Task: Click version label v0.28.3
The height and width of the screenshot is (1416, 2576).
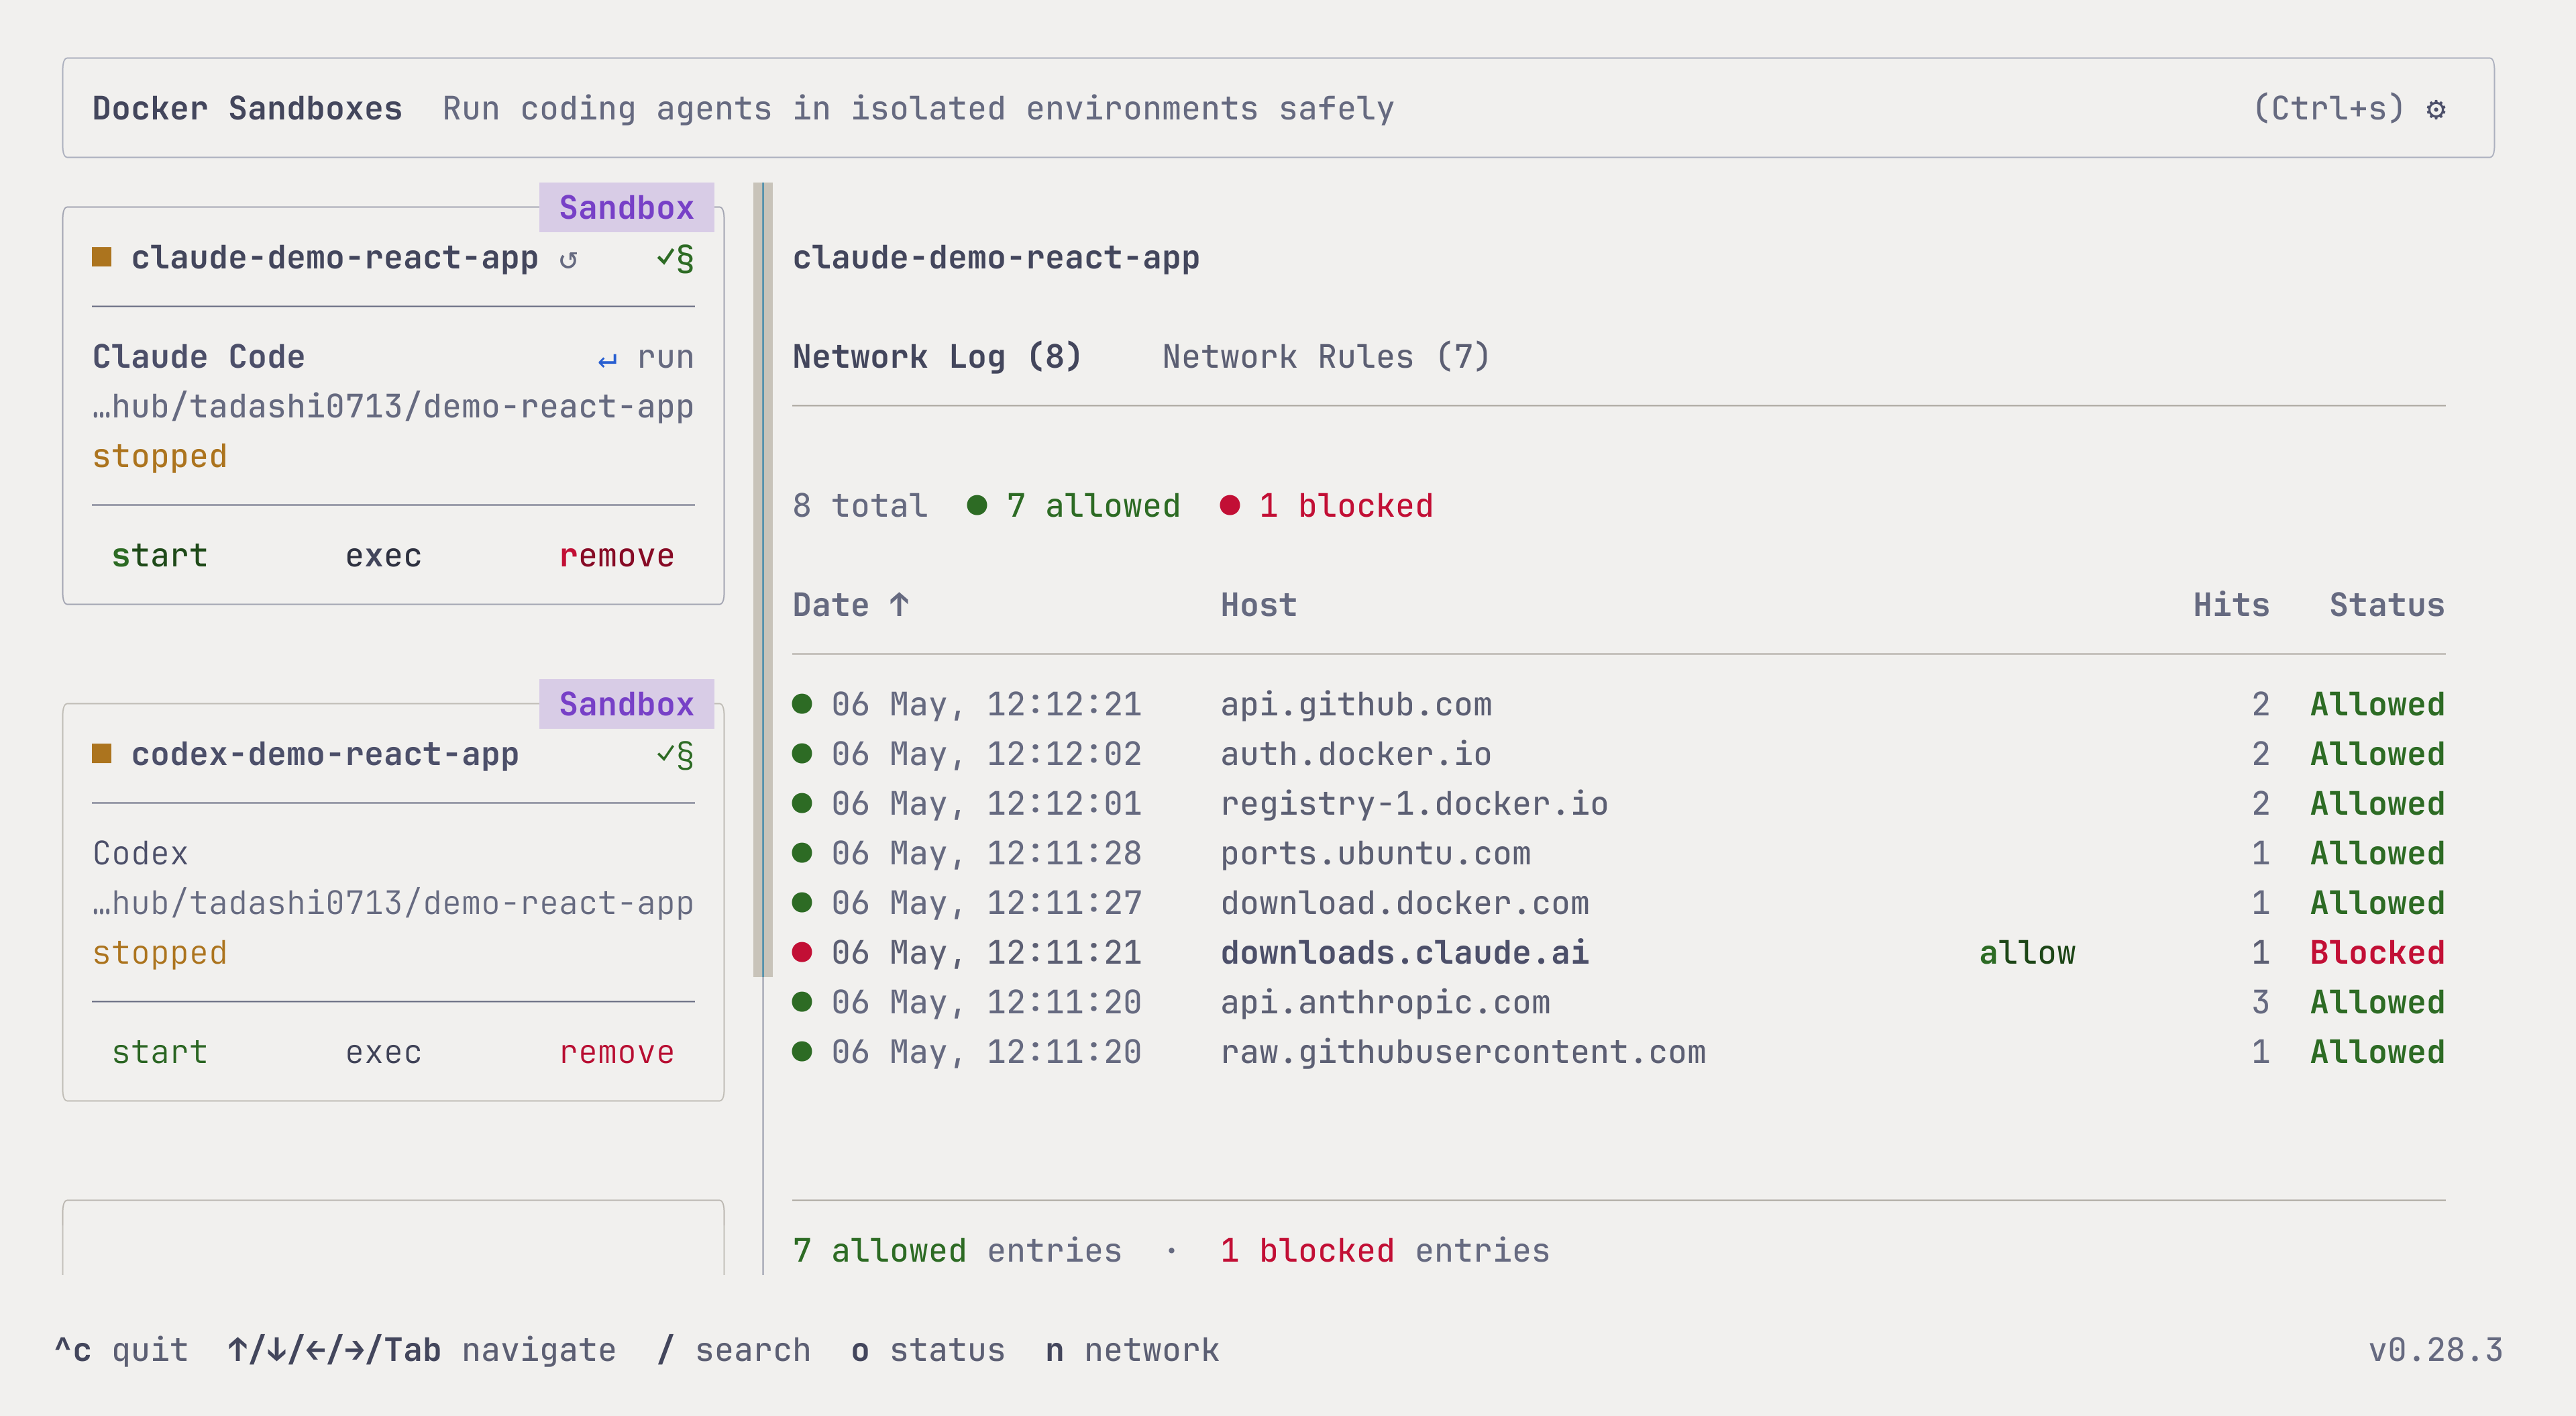Action: [x=2435, y=1350]
